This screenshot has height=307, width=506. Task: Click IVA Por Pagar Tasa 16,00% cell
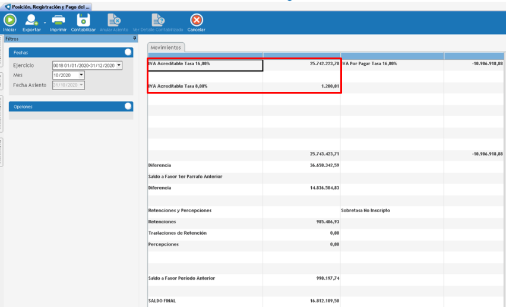tap(391, 64)
